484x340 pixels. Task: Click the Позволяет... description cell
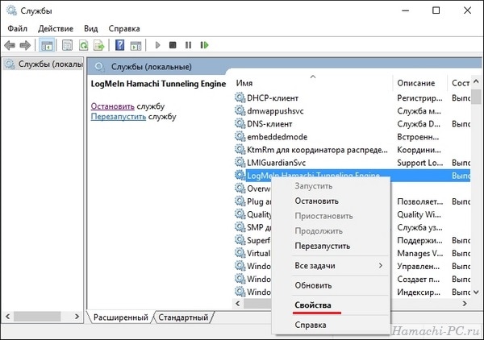click(419, 201)
